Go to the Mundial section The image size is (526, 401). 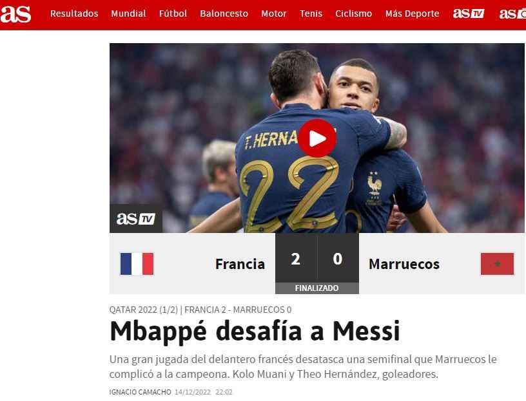click(x=128, y=14)
